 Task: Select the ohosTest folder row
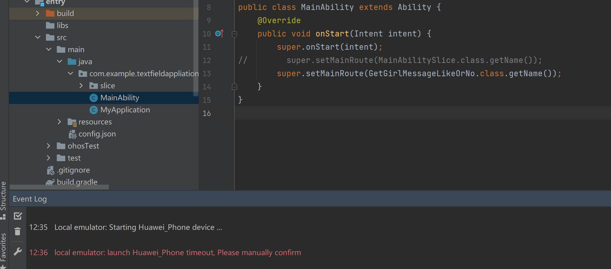[x=104, y=146]
